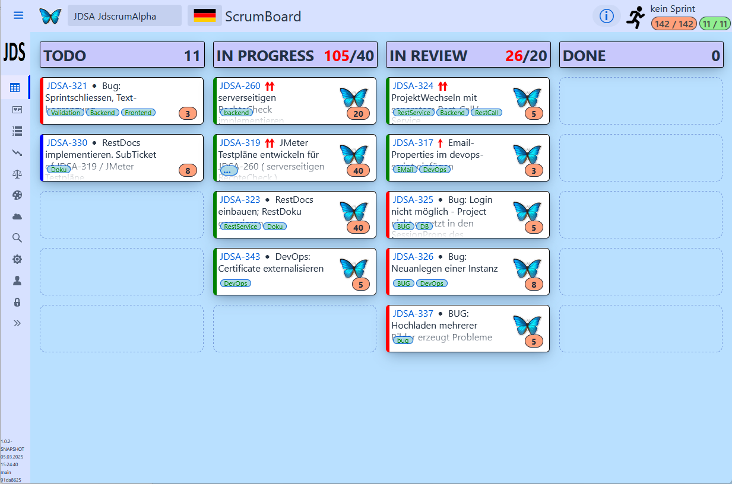Viewport: 732px width, 484px height.
Task: Open ticket link JDSA-321
Action: 66,86
